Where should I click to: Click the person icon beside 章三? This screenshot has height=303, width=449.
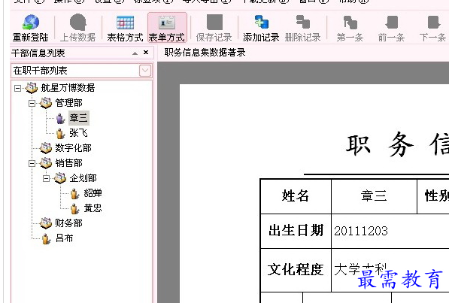pos(60,118)
